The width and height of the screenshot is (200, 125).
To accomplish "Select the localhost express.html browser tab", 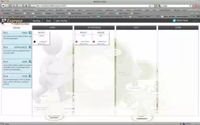I will pos(176,17).
